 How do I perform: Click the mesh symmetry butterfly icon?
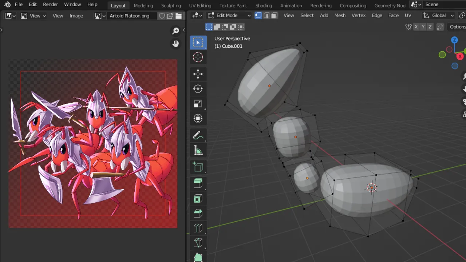pyautogui.click(x=408, y=27)
